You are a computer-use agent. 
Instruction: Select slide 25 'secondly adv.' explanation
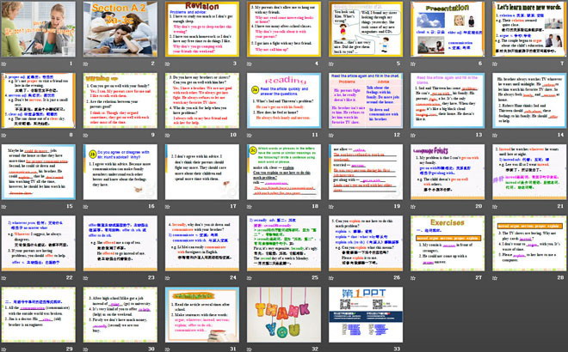tap(284, 243)
